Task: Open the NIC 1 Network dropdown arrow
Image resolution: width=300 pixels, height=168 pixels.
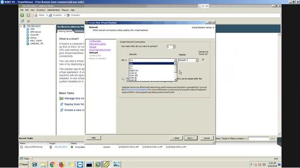Action: 175,60
